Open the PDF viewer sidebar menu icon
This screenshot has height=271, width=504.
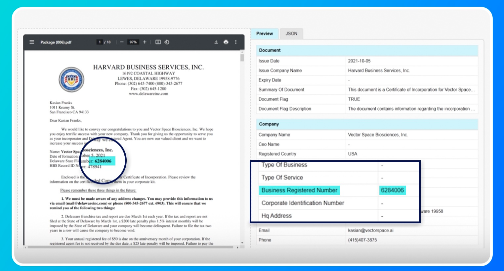click(x=32, y=42)
